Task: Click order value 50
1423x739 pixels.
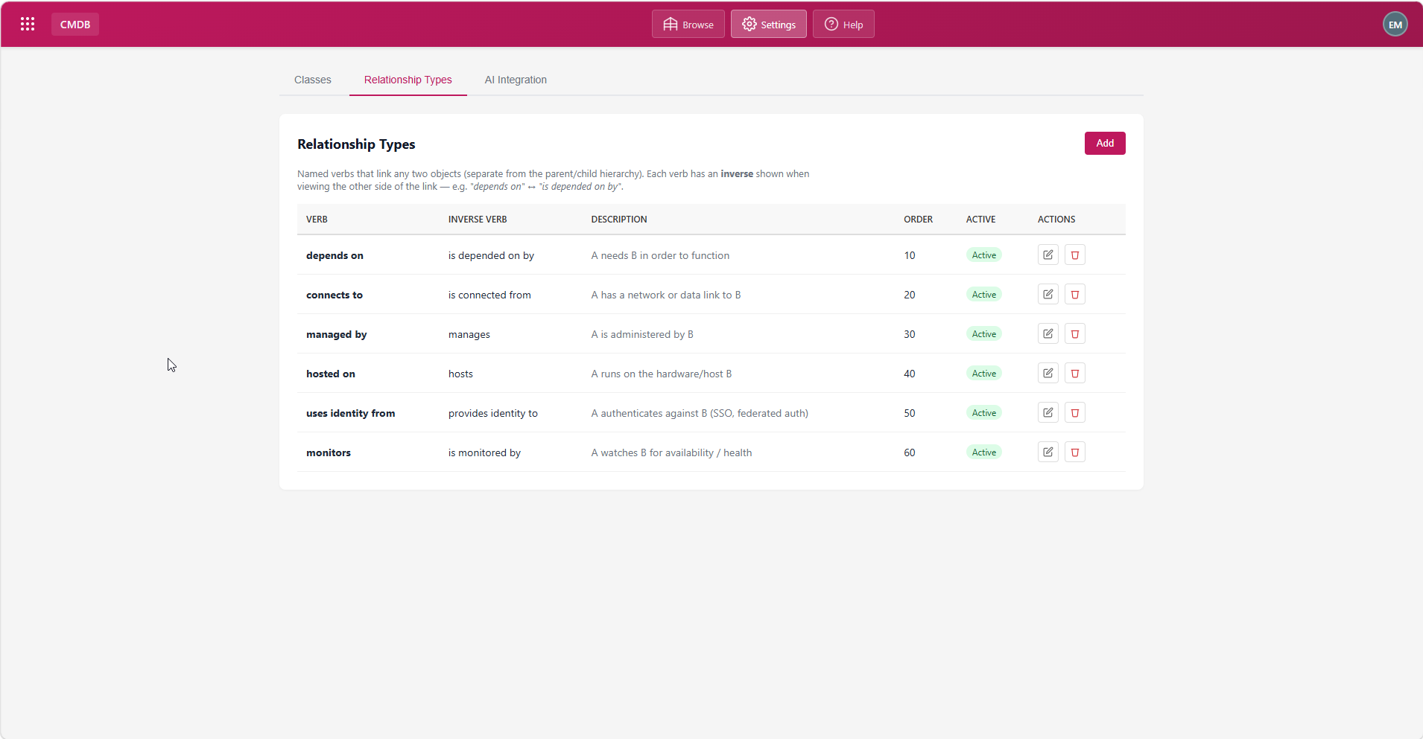Action: [x=910, y=413]
